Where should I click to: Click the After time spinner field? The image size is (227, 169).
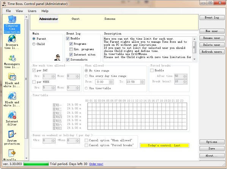[x=181, y=76]
